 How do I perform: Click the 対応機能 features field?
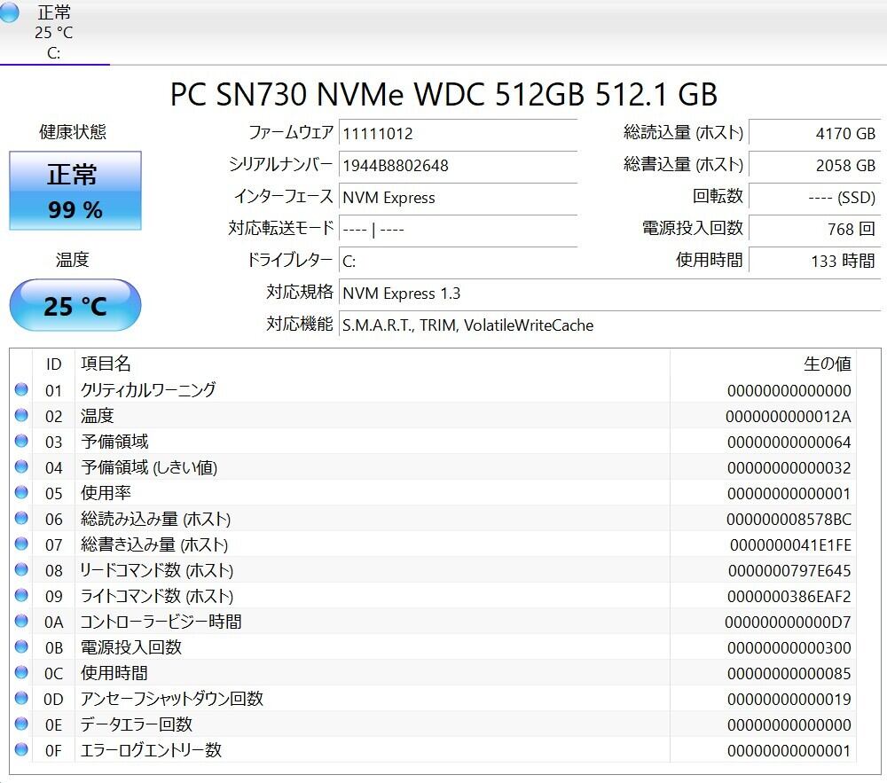(x=610, y=325)
